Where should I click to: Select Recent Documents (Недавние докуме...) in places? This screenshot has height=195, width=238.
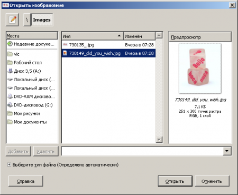pos(32,44)
